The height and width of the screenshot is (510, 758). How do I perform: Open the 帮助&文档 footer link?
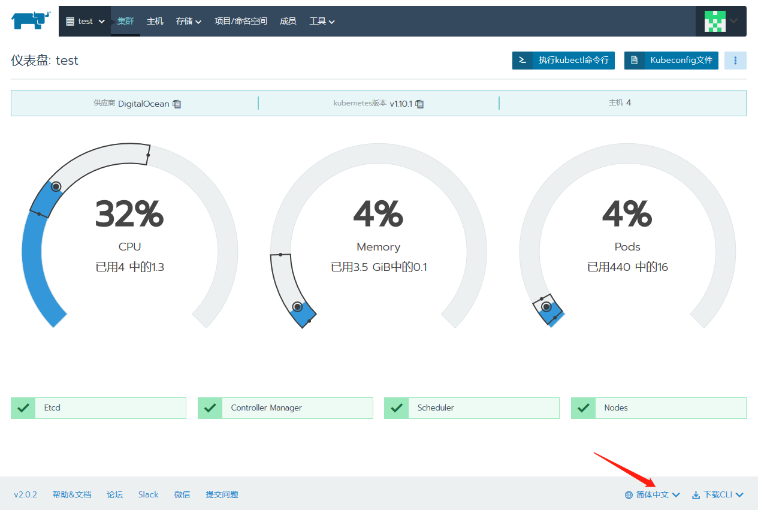[72, 494]
